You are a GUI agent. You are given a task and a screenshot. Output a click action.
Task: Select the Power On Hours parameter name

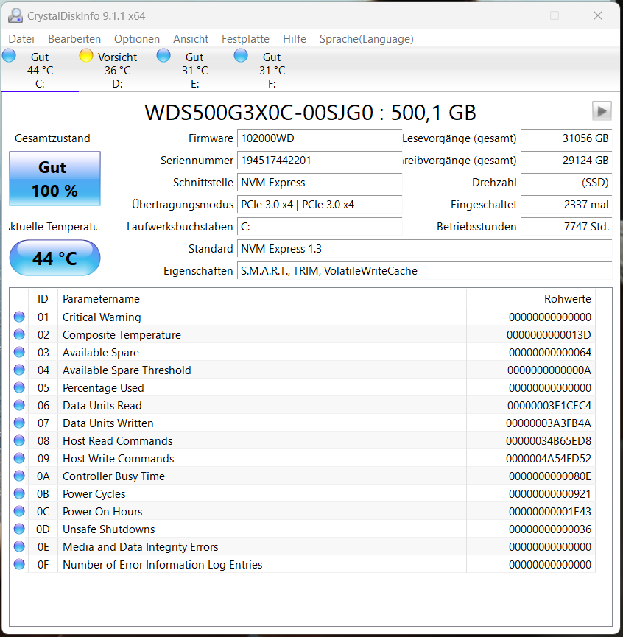click(102, 512)
